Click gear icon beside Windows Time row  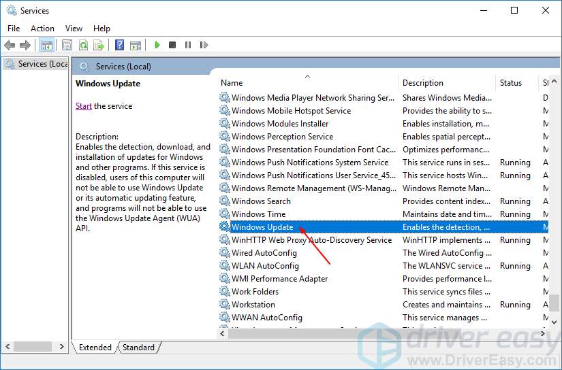(224, 214)
